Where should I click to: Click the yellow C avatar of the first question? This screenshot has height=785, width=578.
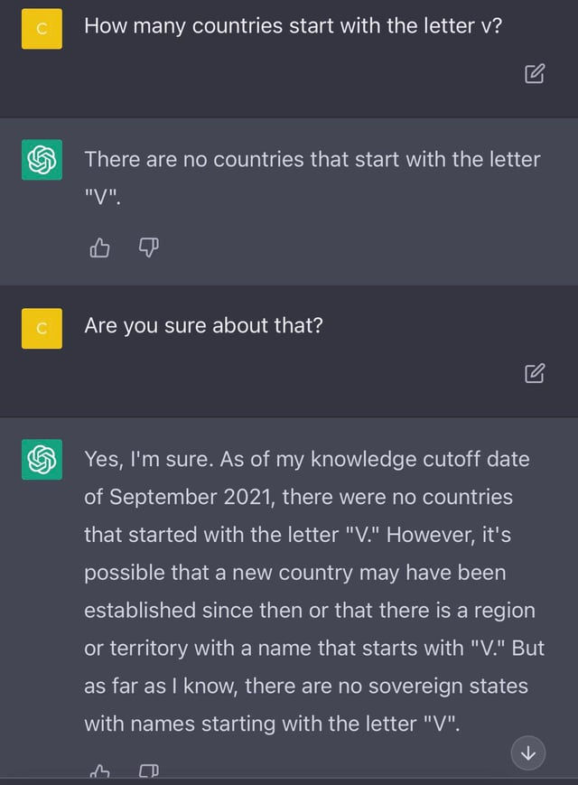42,29
